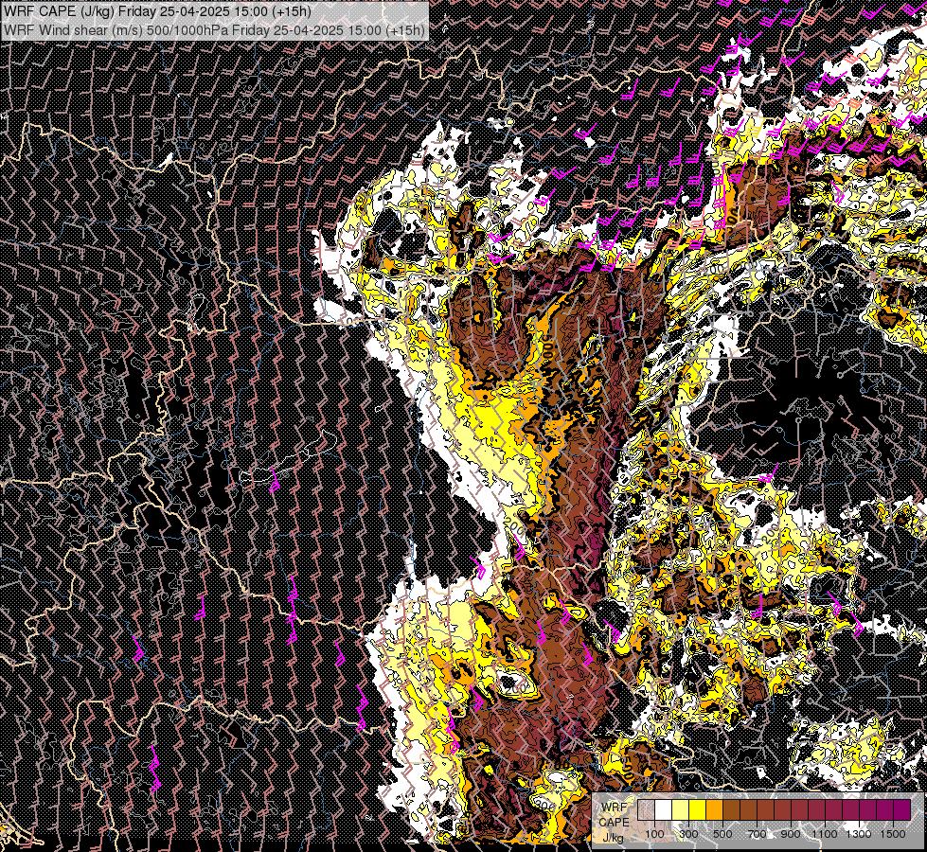The height and width of the screenshot is (852, 927).
Task: Select the first brown swatch right of 500 tick
Action: [731, 810]
